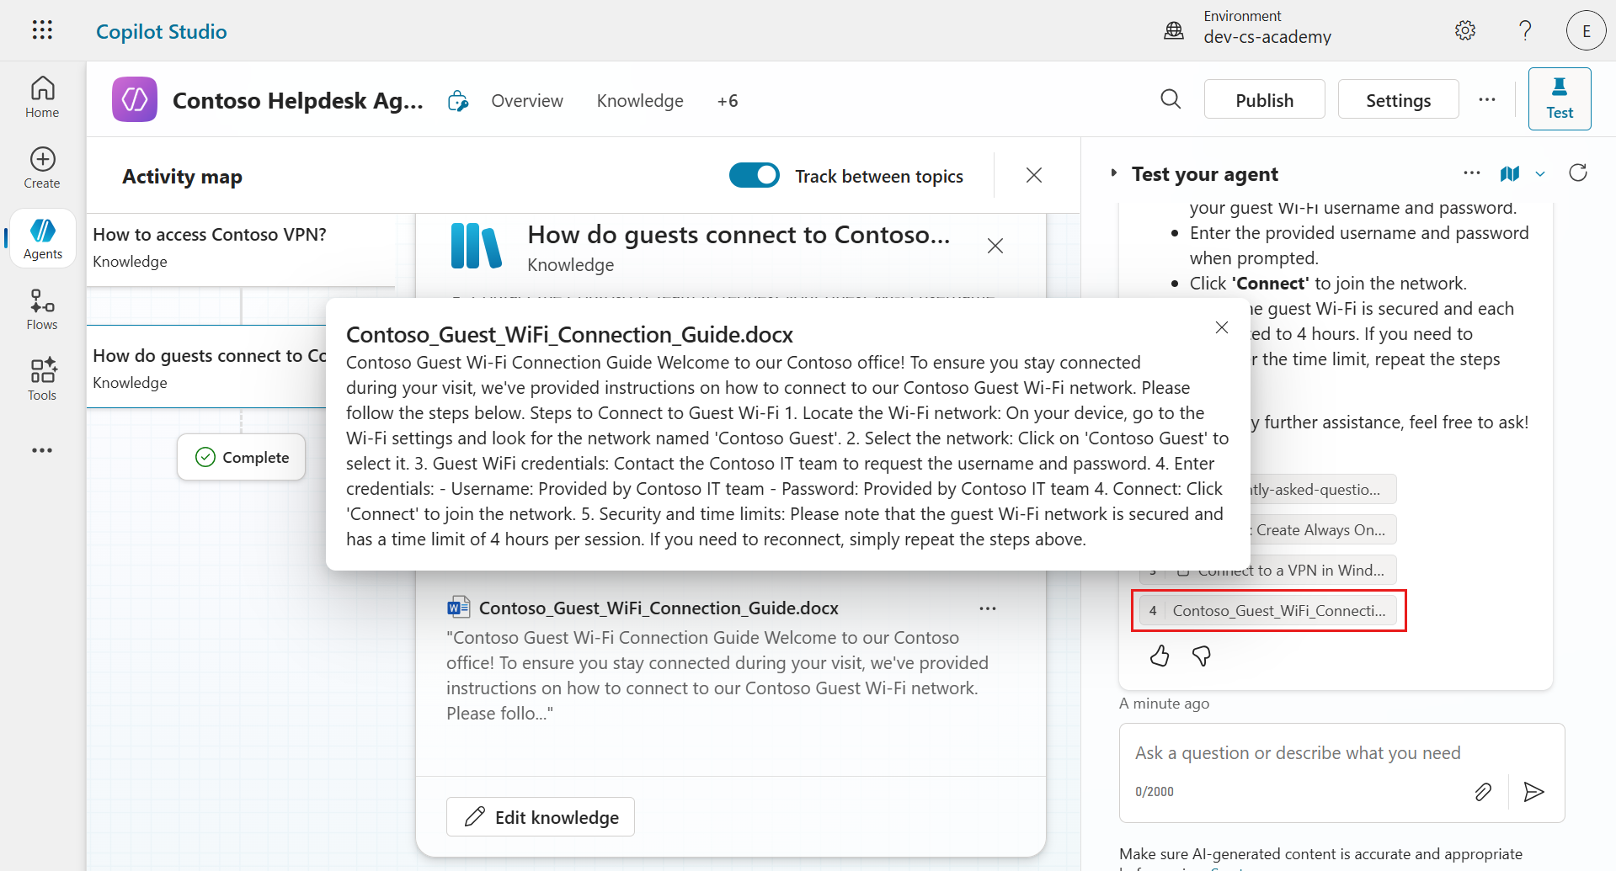Image resolution: width=1616 pixels, height=871 pixels.
Task: Expand the activity map dropdown chevron
Action: pyautogui.click(x=1540, y=174)
